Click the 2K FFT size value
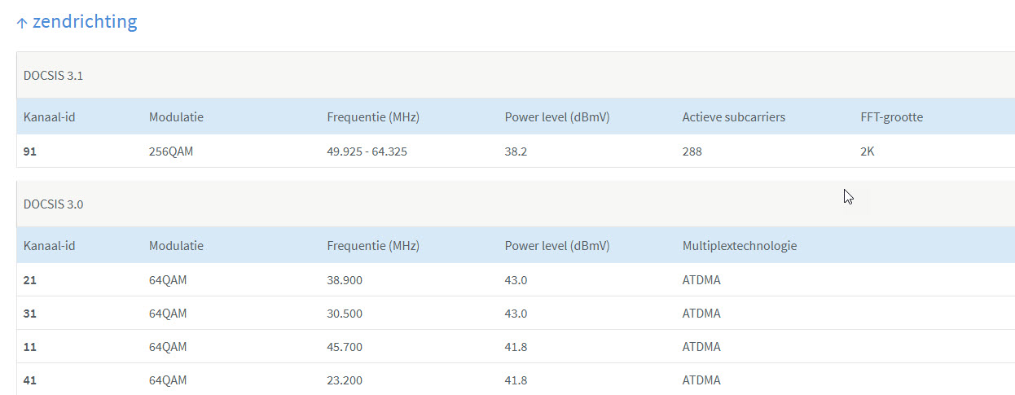1015x395 pixels. tap(867, 151)
